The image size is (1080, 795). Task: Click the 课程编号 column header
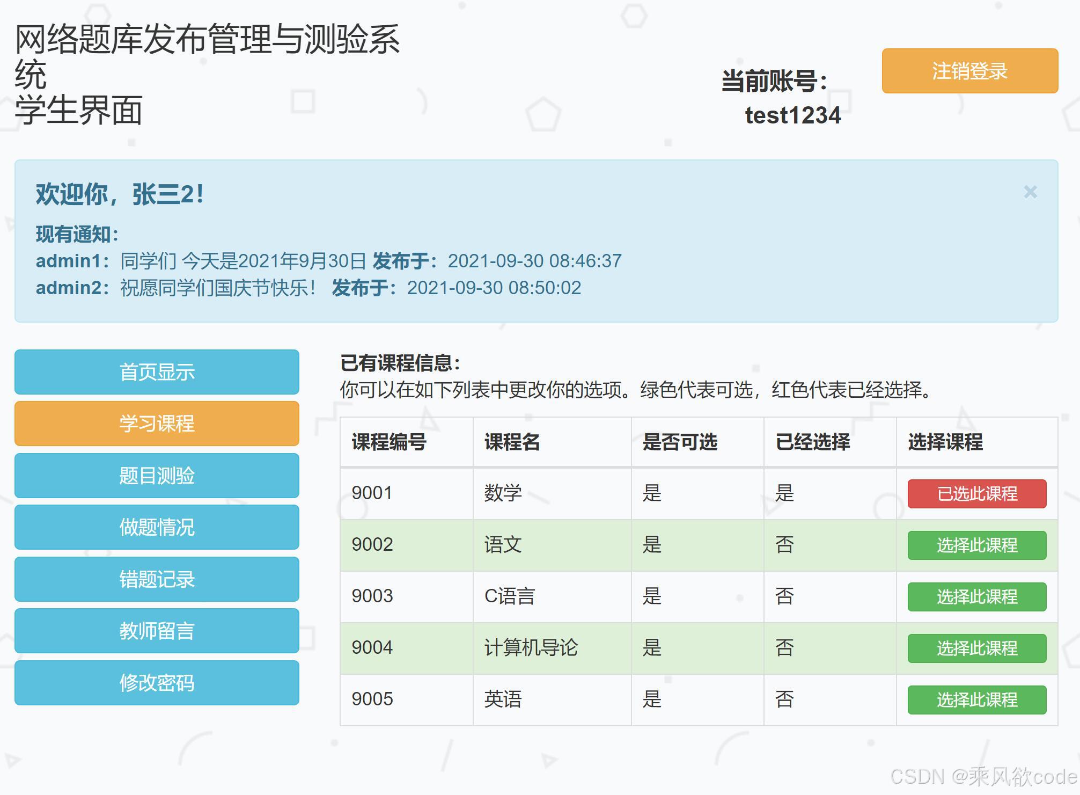pos(387,442)
